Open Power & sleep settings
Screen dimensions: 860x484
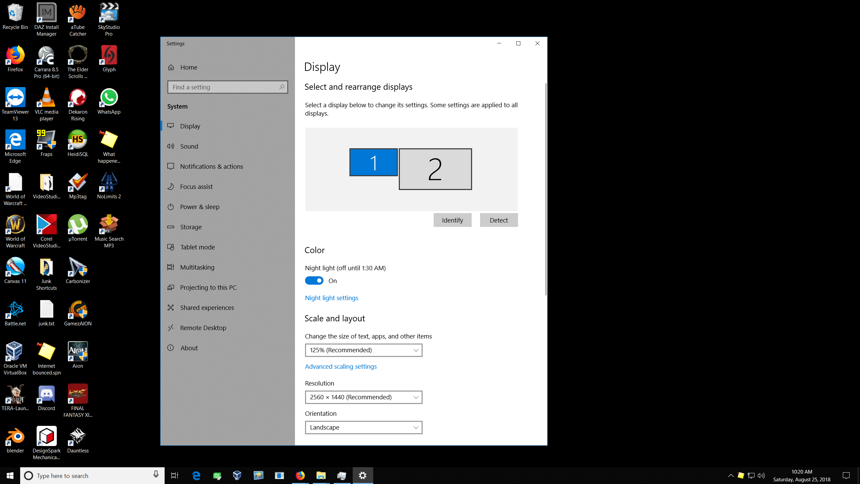coord(200,207)
